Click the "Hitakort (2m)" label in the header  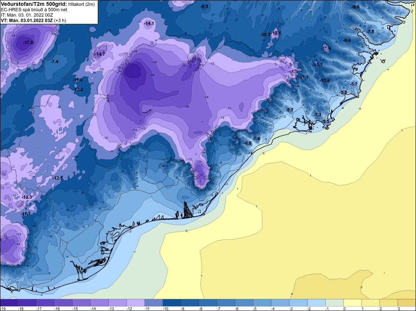[82, 4]
